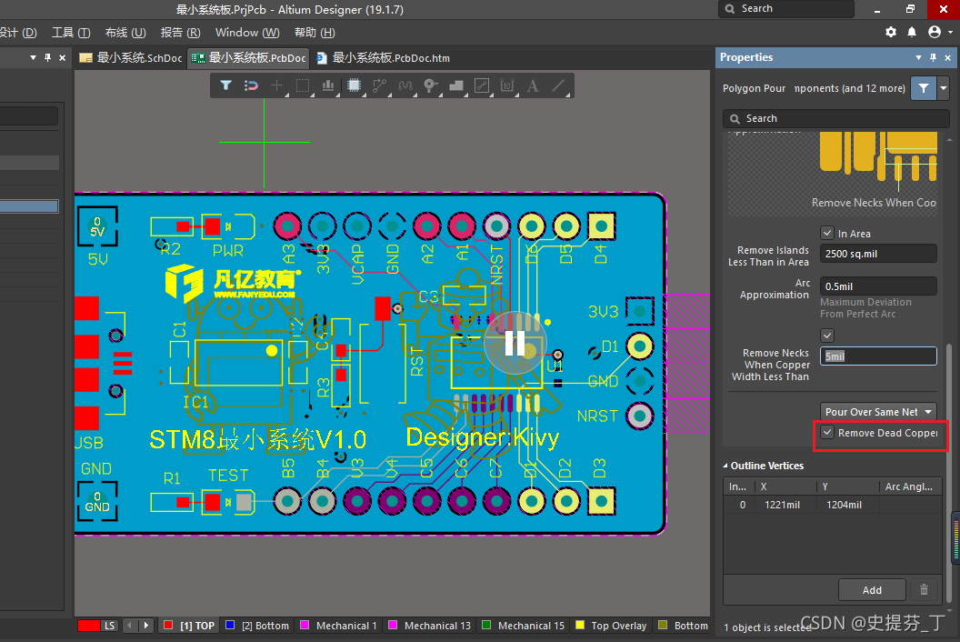Pick the place line tool
The height and width of the screenshot is (642, 960).
tap(558, 85)
